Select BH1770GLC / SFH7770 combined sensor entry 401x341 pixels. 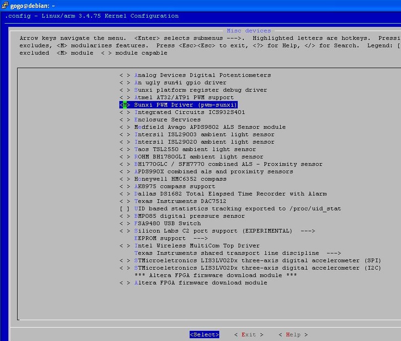[228, 164]
